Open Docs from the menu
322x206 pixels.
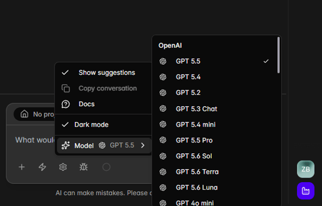pyautogui.click(x=104, y=104)
